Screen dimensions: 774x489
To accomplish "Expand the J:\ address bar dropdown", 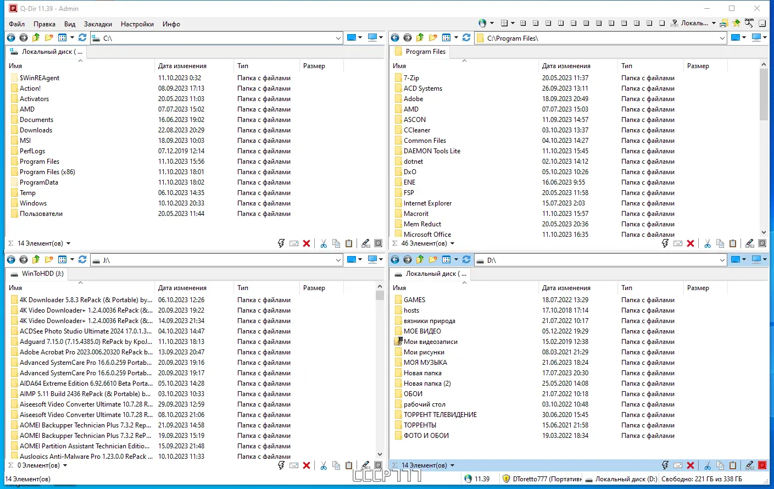I will [338, 260].
